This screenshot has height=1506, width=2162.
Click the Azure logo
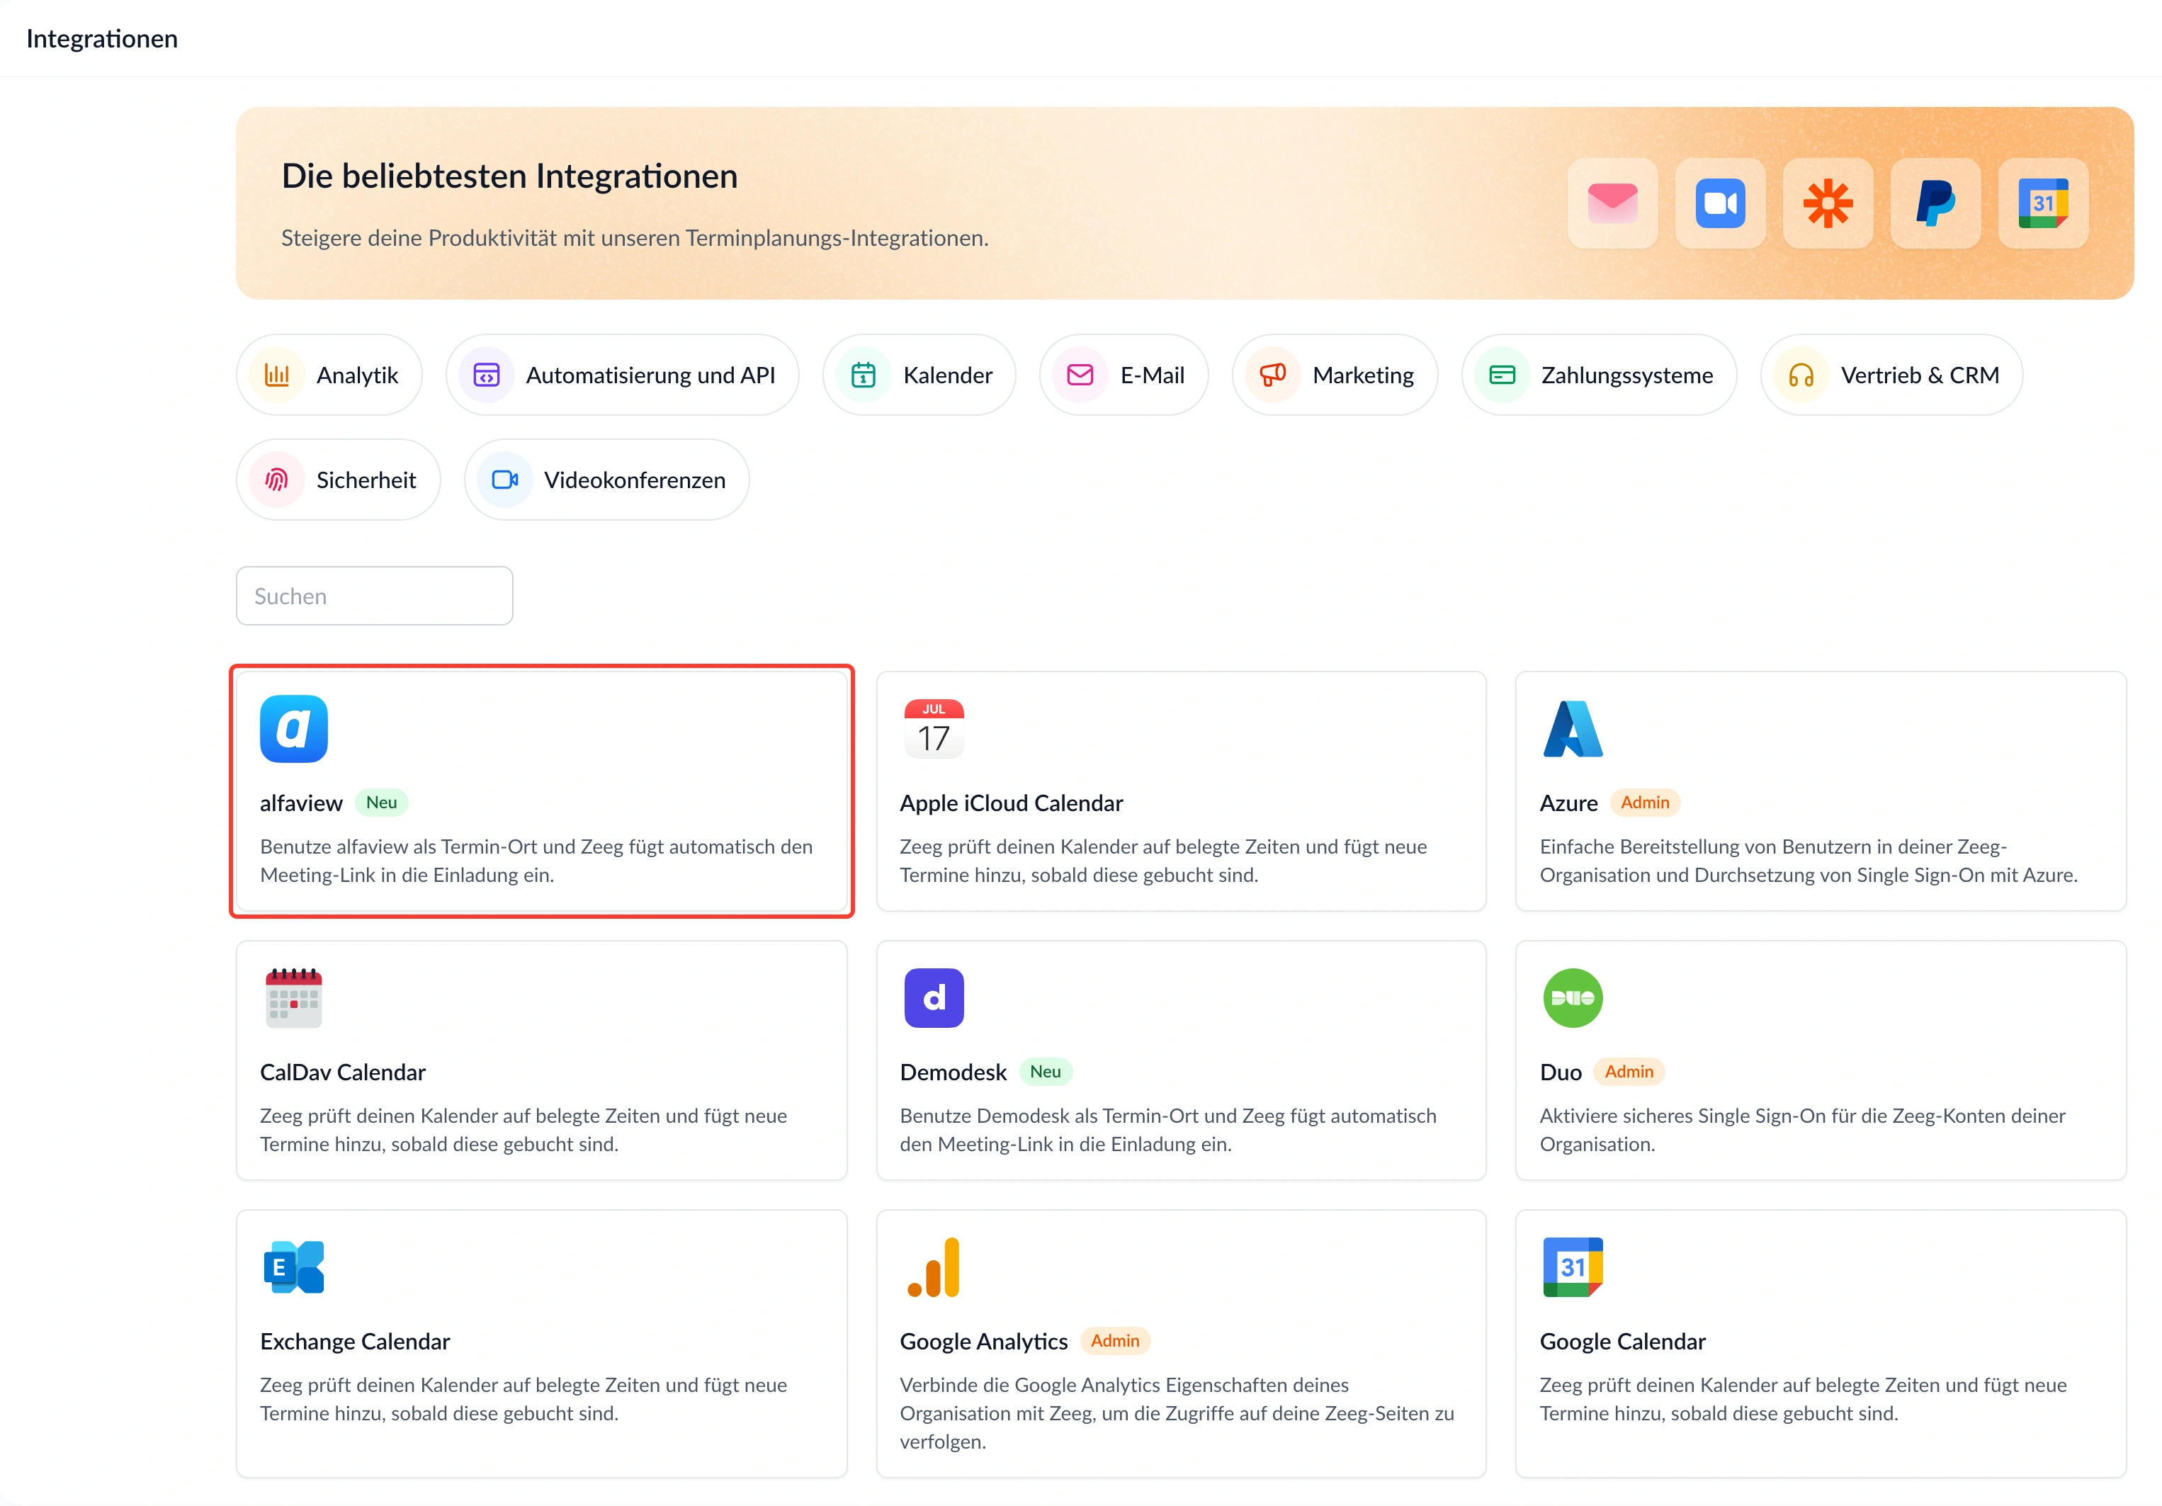1573,729
